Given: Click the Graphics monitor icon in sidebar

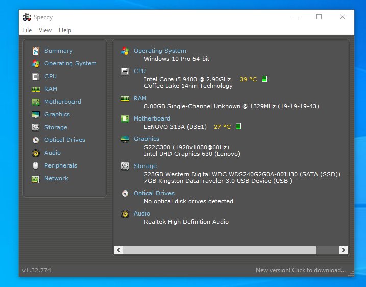Looking at the screenshot, I should (36, 114).
